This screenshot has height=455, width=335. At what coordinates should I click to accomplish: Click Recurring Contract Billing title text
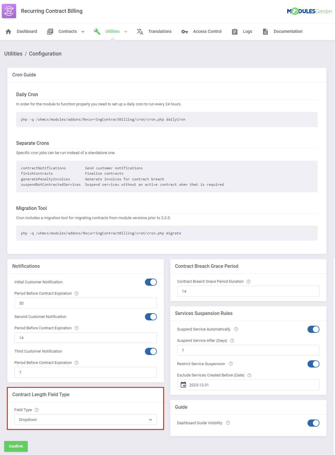(52, 11)
